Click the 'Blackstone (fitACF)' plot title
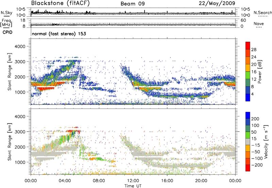Image resolution: width=272 pixels, height=188 pixels. [x=60, y=3]
